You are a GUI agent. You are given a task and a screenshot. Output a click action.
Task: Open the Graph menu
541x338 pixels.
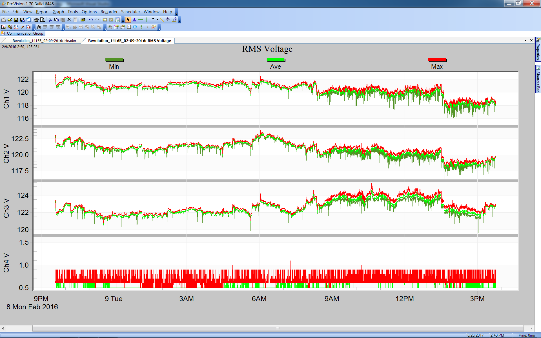pos(58,12)
